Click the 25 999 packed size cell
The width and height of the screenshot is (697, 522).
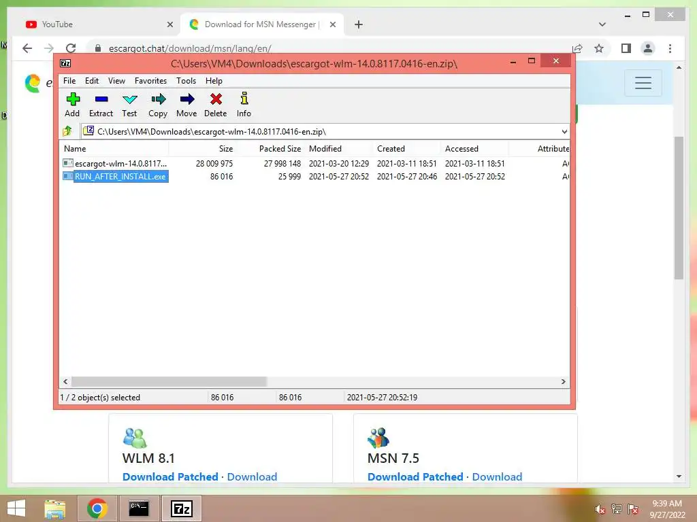(289, 176)
